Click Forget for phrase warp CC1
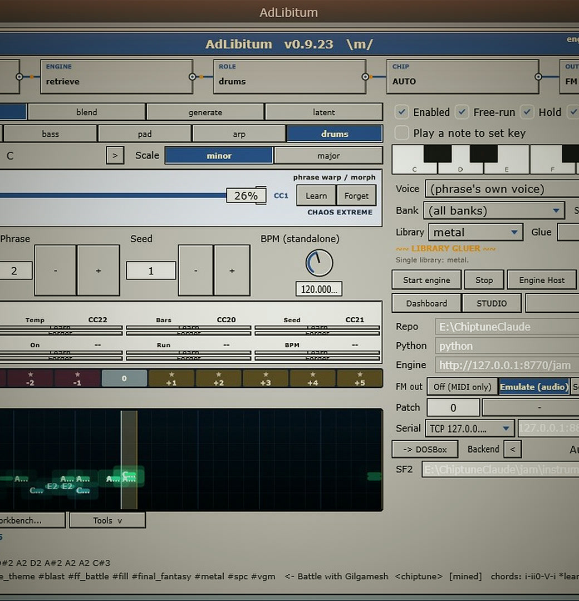This screenshot has width=579, height=601. tap(356, 195)
